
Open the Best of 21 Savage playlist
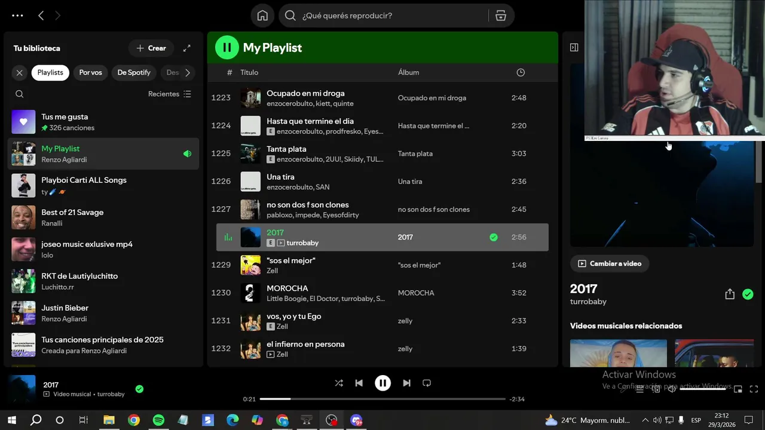103,217
